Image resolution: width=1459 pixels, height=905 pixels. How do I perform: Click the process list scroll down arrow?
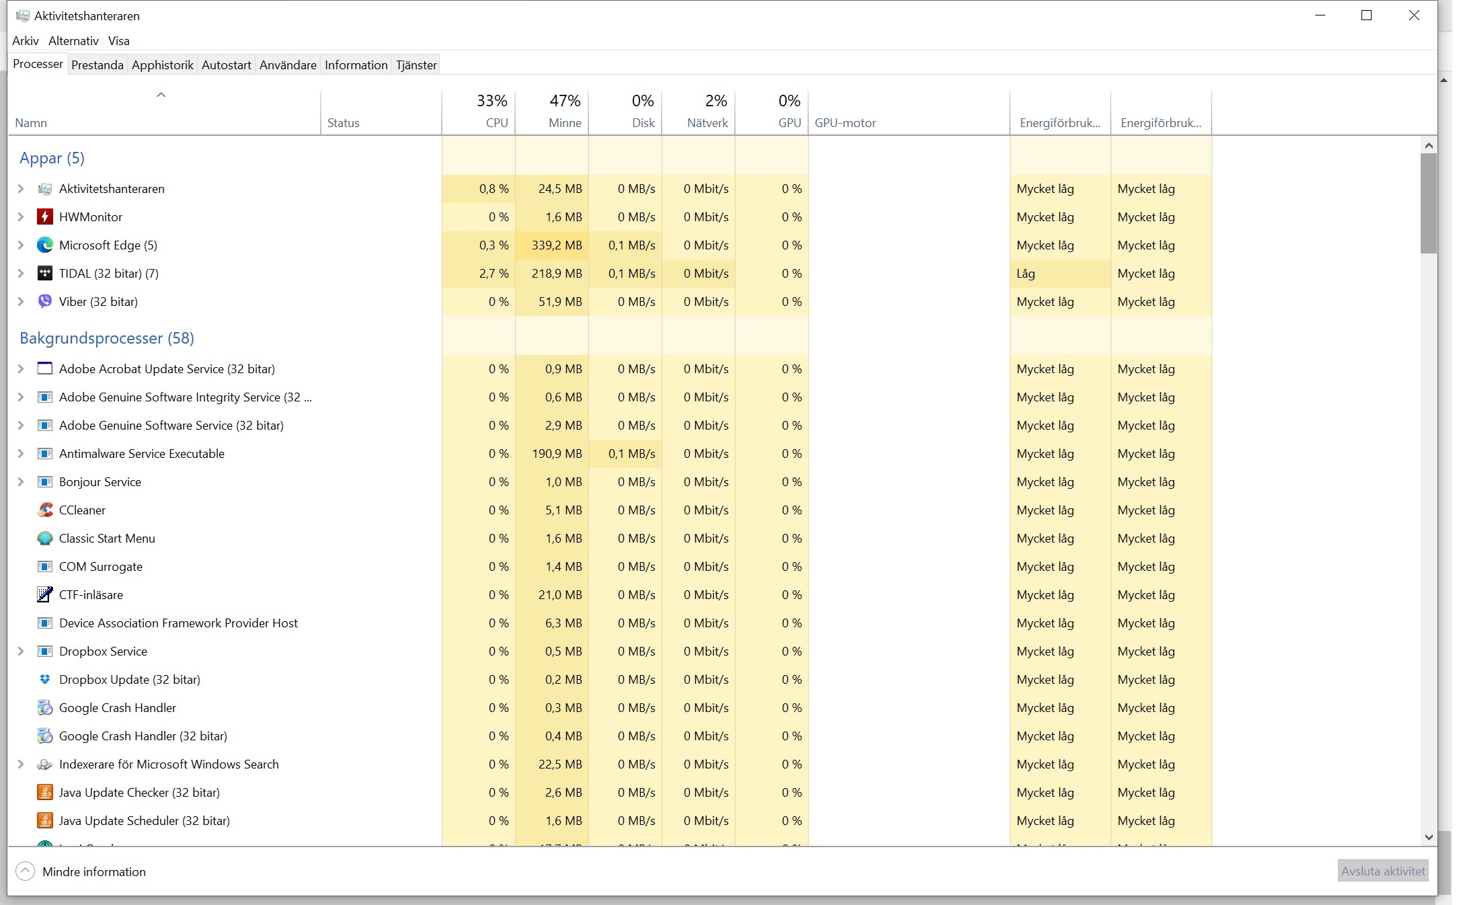[x=1429, y=837]
